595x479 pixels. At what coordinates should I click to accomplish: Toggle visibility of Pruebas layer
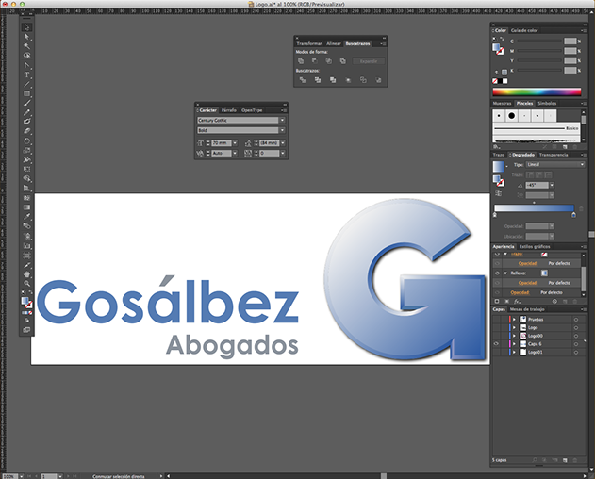pyautogui.click(x=496, y=320)
